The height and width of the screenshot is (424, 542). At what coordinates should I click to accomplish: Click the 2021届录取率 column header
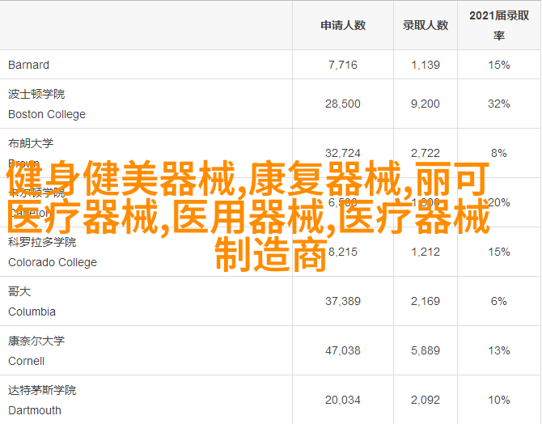tap(499, 25)
